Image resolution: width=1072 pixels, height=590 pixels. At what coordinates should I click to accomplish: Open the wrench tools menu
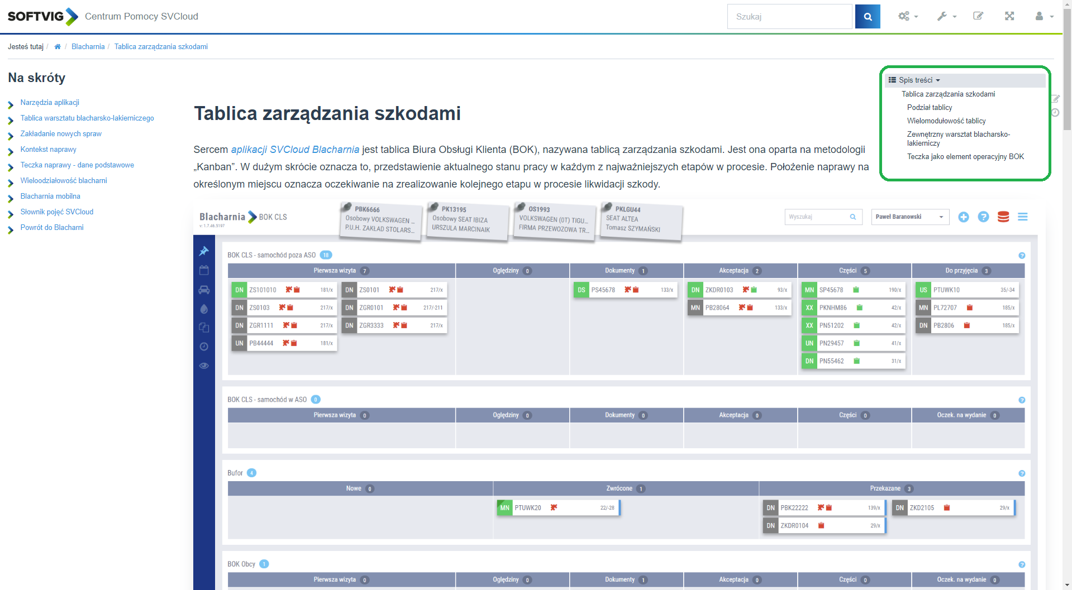coord(946,17)
